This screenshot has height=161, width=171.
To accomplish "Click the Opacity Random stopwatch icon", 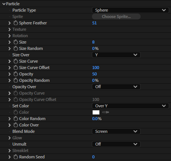I will (16, 80).
